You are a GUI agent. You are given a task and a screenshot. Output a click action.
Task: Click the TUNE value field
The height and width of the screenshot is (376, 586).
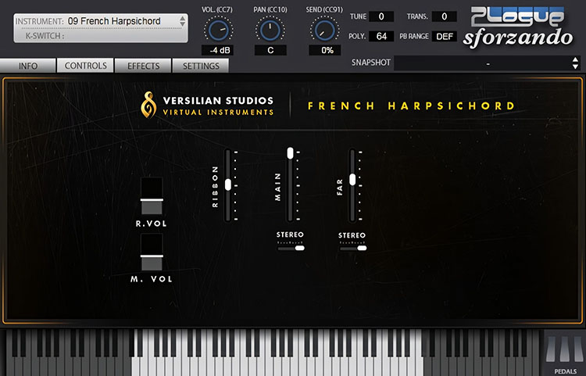click(381, 16)
